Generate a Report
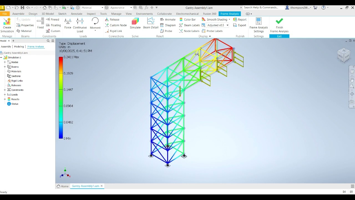The image size is (355, 200). (240, 19)
